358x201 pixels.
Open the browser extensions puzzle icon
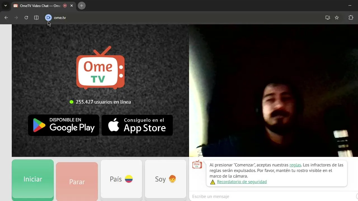point(351,18)
